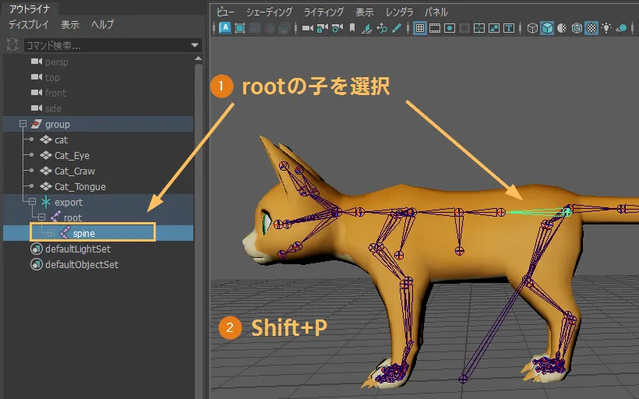Viewport: 639px width, 399px height.
Task: Select the persp camera in outliner
Action: (57, 62)
